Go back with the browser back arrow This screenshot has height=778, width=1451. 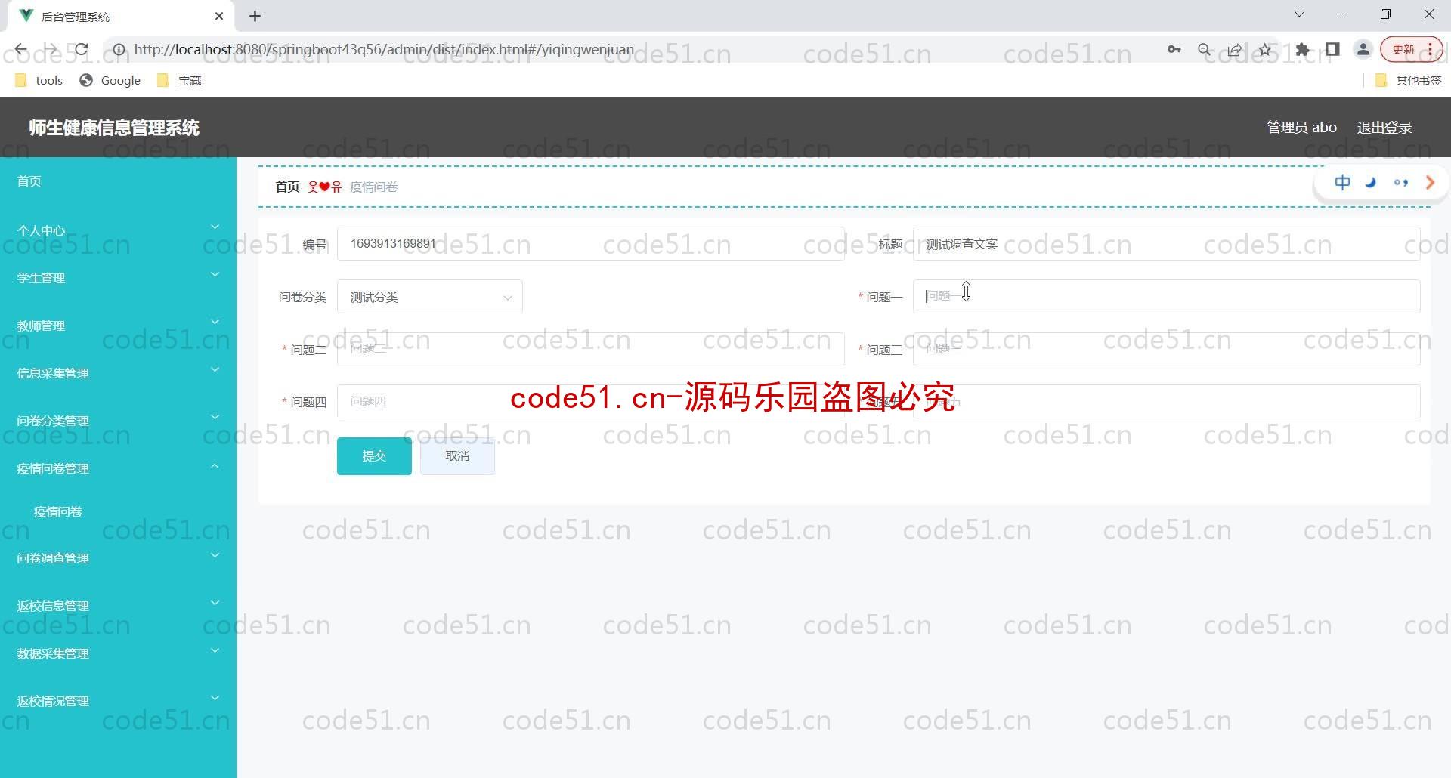(20, 50)
